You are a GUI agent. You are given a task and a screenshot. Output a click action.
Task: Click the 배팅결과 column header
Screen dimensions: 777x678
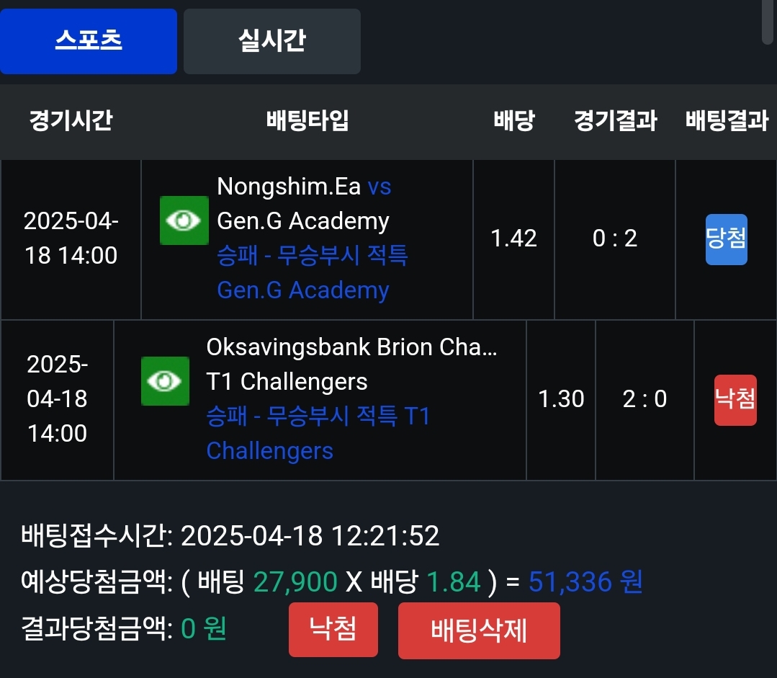726,120
